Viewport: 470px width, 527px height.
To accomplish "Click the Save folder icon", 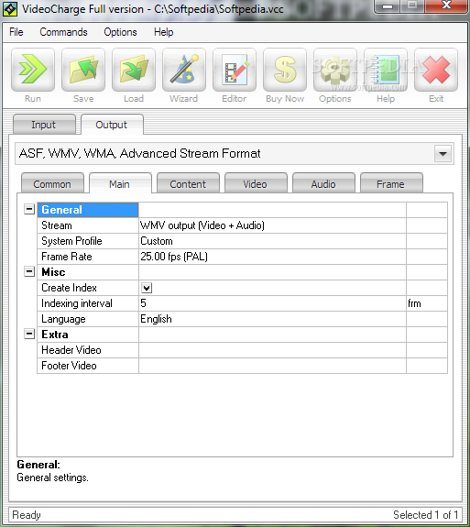I will 83,70.
